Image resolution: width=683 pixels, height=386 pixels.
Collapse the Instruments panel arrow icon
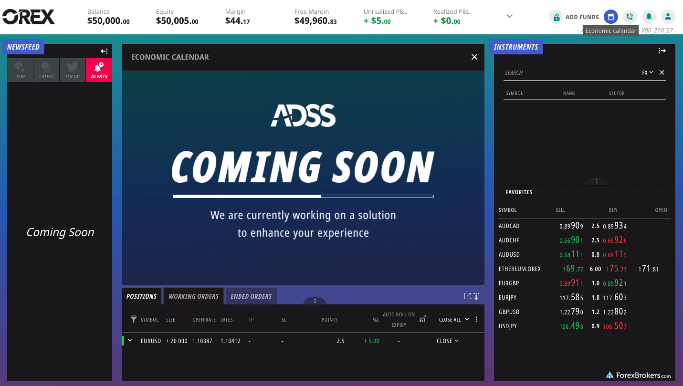[x=662, y=51]
